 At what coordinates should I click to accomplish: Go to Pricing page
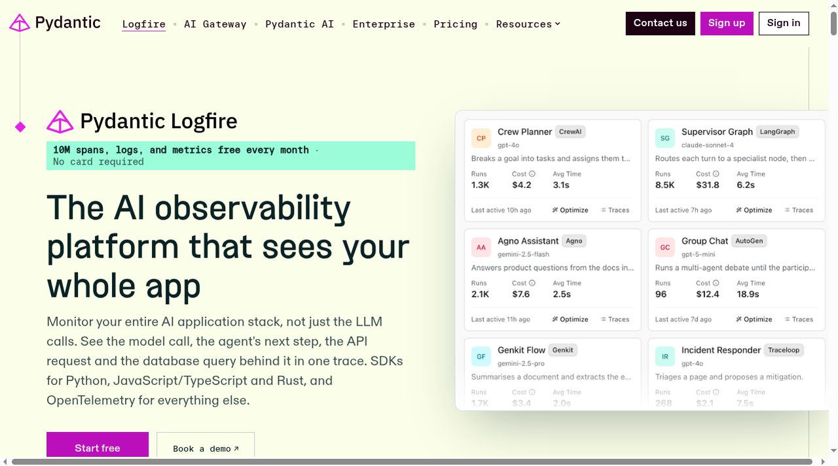[456, 24]
